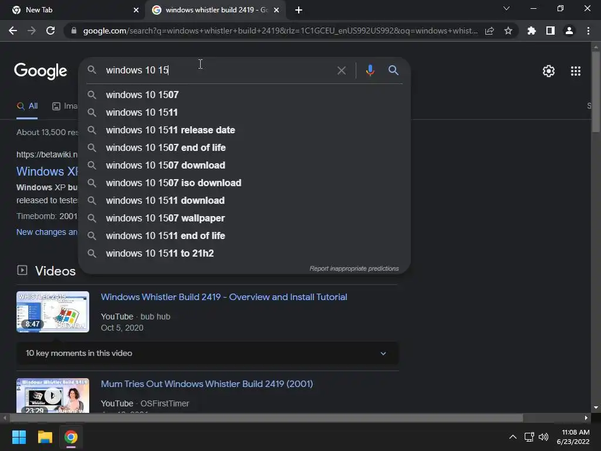Start voice search with microphone
This screenshot has height=451, width=601.
click(370, 70)
